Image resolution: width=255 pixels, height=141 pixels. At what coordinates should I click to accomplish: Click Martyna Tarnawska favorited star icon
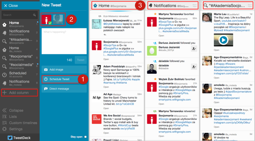(x=155, y=14)
